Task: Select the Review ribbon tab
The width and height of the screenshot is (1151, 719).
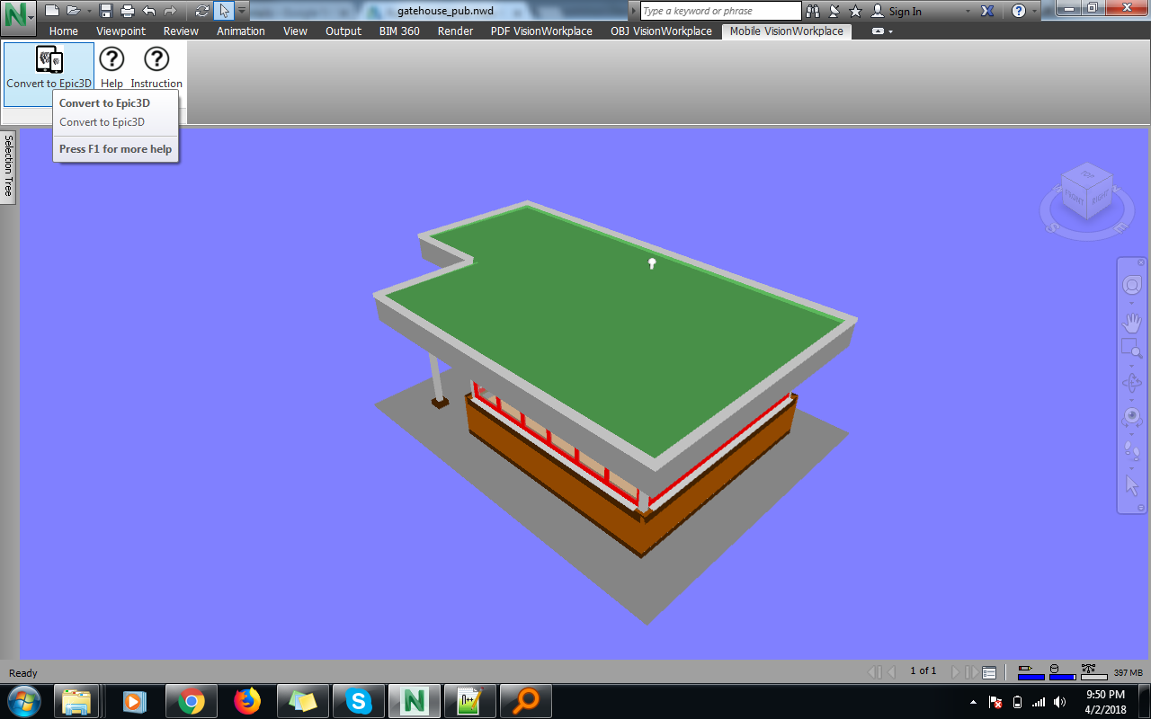Action: pos(181,31)
